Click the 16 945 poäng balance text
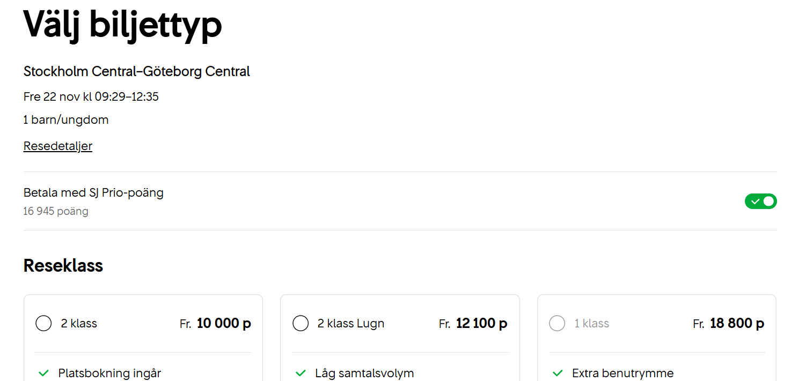Viewport: 791px width, 381px height. (56, 212)
